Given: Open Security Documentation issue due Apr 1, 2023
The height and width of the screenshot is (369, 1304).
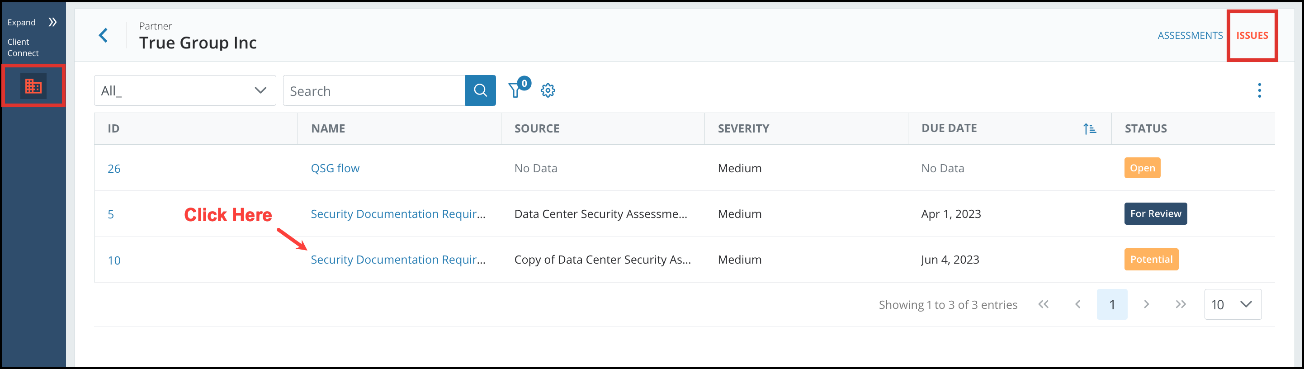Looking at the screenshot, I should tap(398, 213).
